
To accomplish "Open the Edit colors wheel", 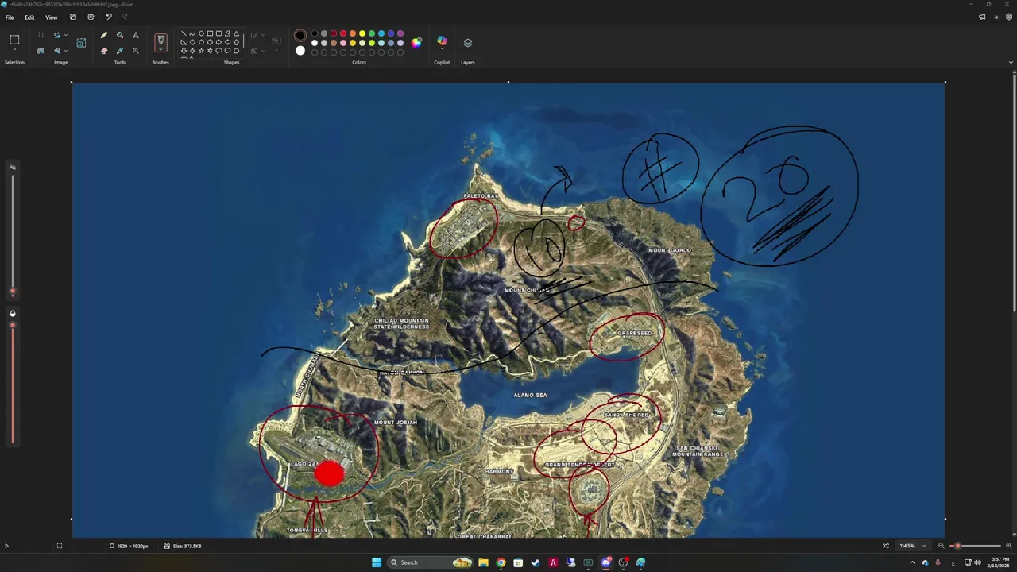I will (416, 43).
